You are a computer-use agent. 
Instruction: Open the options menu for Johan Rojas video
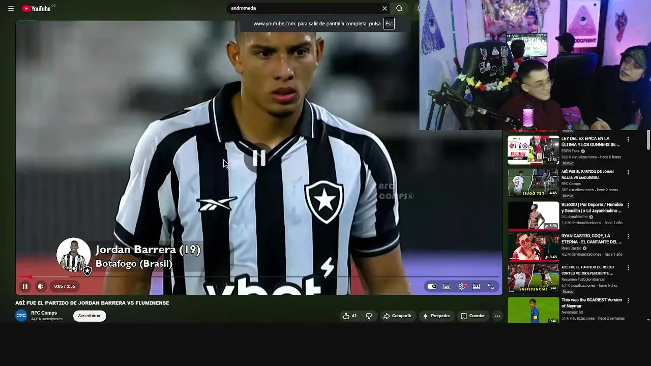pyautogui.click(x=628, y=172)
